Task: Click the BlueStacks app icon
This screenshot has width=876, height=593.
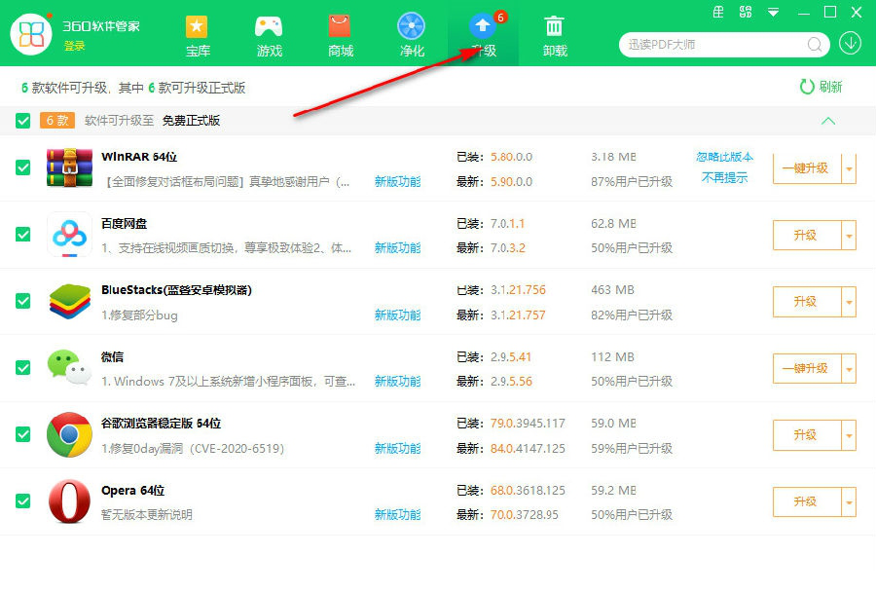Action: pyautogui.click(x=69, y=301)
